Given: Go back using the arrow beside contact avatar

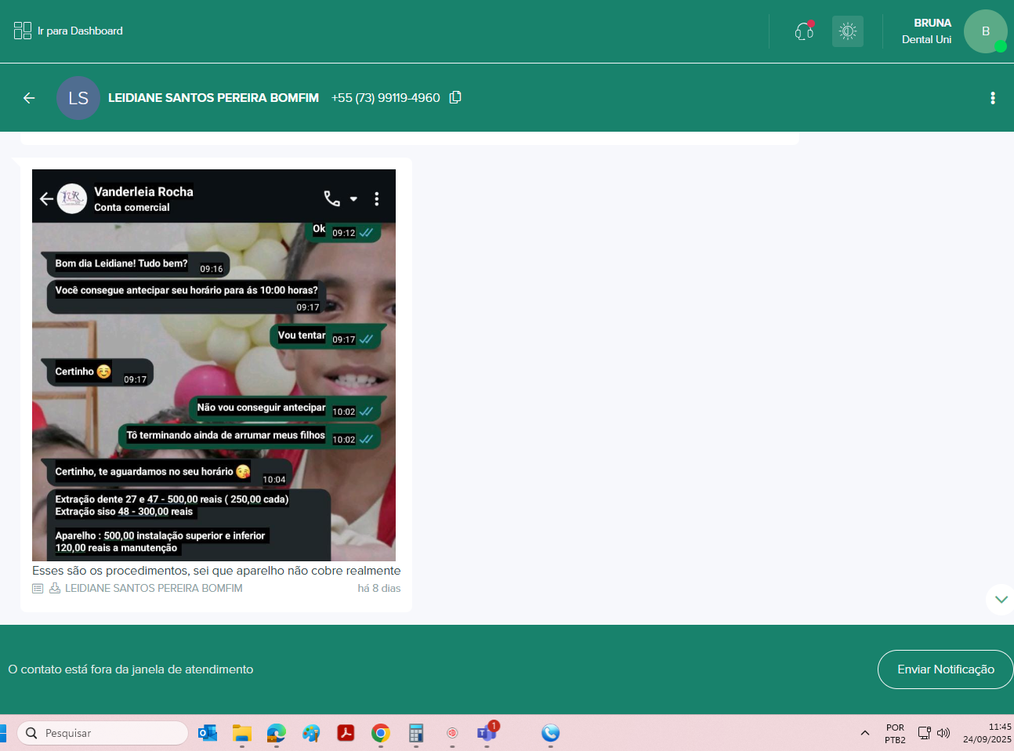Looking at the screenshot, I should tap(29, 98).
